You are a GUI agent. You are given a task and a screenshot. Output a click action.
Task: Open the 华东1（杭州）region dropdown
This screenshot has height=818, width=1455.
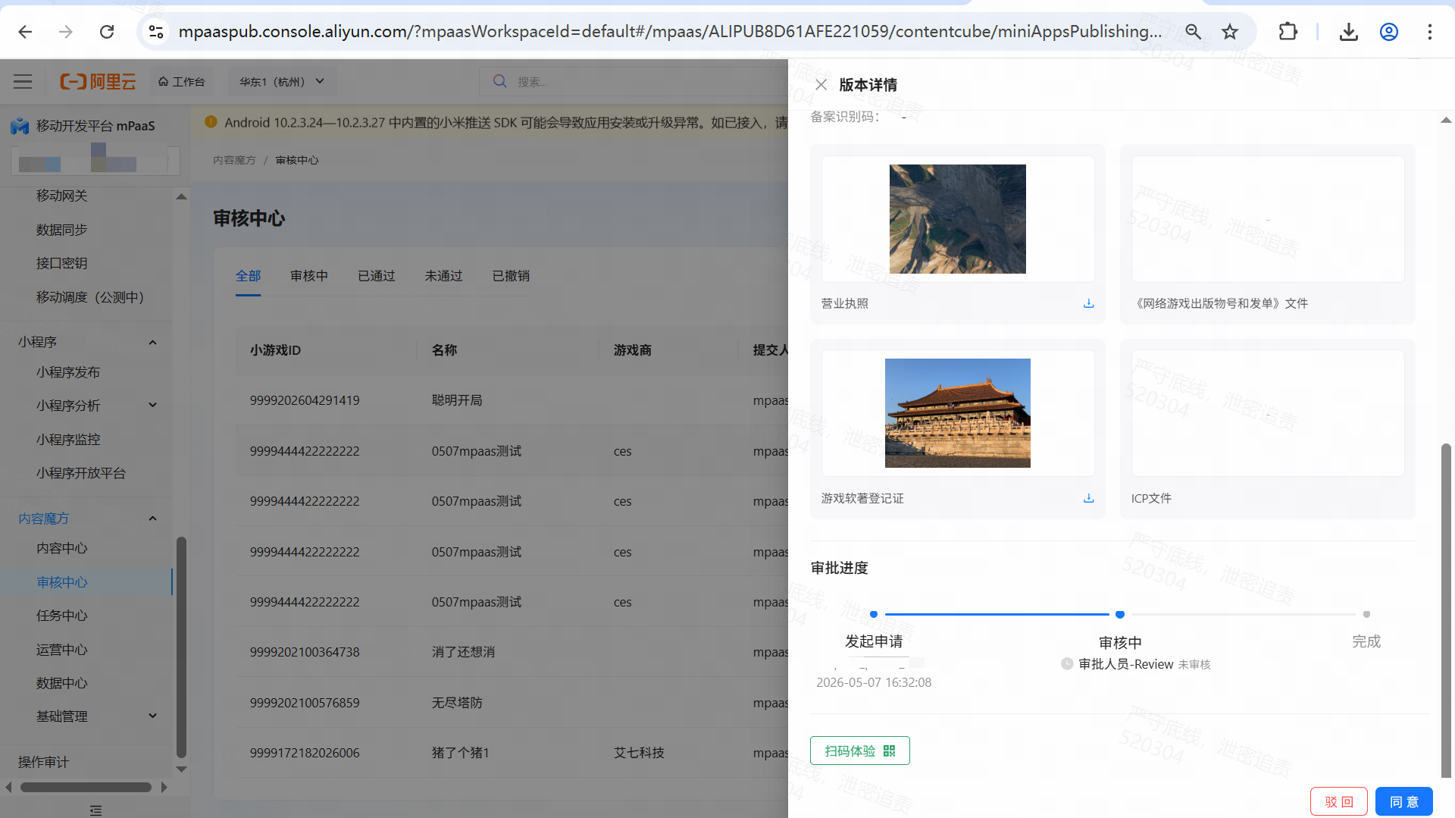coord(281,81)
